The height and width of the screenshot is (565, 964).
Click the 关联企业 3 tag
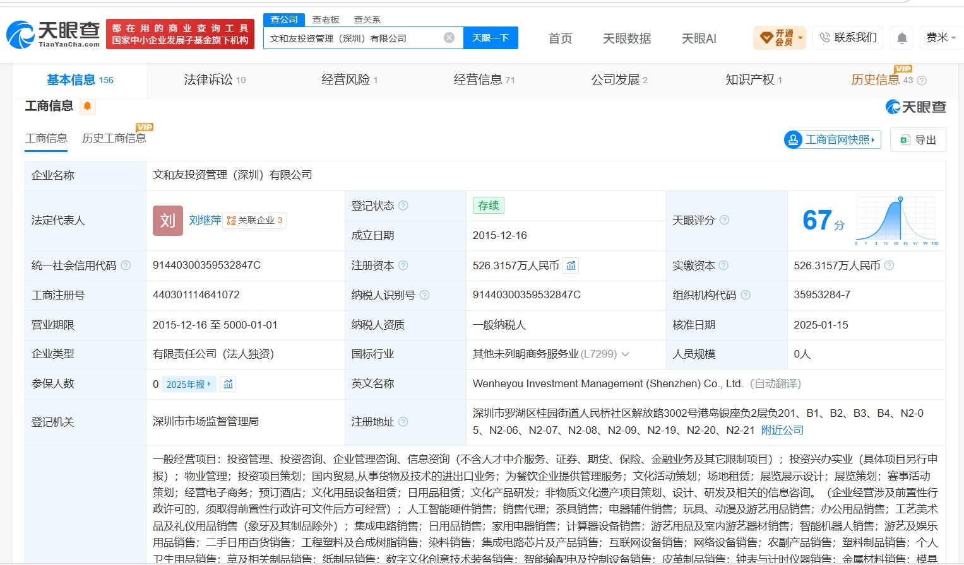tap(254, 220)
